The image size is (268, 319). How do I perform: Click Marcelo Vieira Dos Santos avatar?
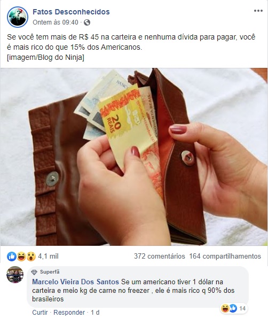pyautogui.click(x=15, y=275)
